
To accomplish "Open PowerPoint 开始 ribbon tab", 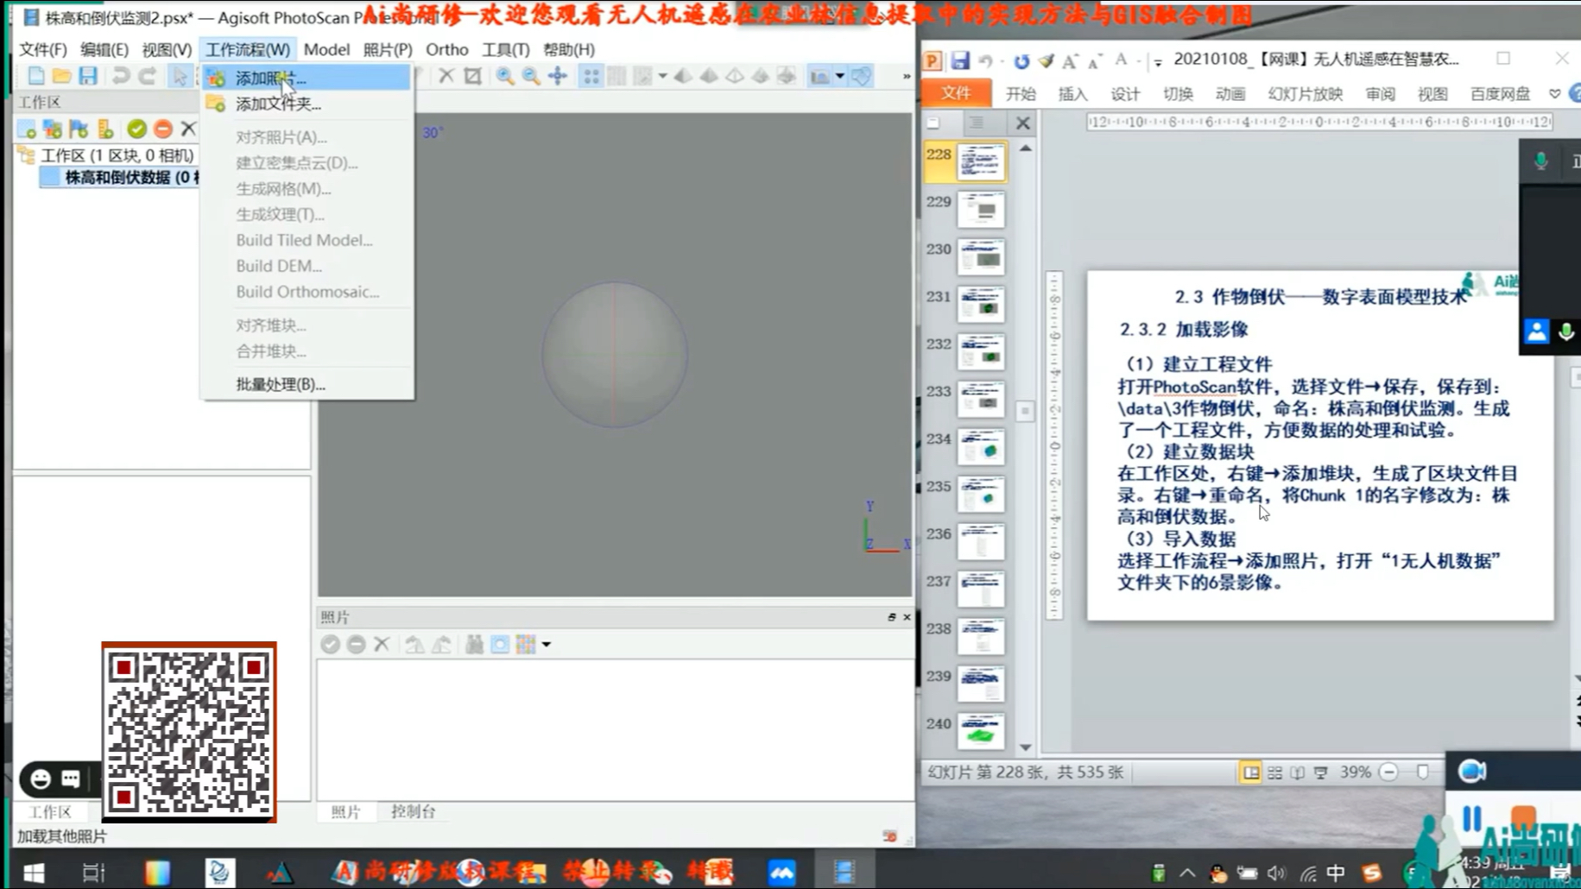I will (x=1021, y=94).
